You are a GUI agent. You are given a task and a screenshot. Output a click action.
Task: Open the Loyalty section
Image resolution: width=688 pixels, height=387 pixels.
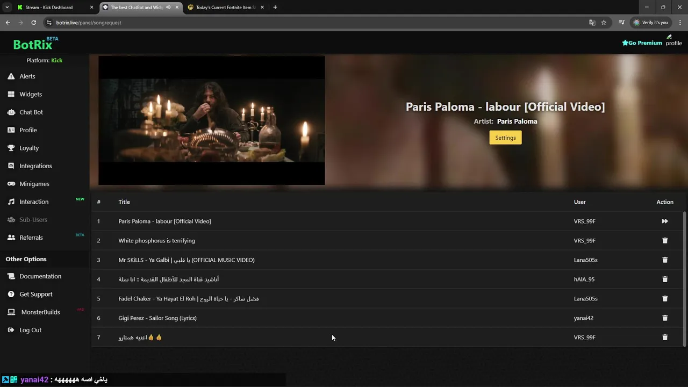point(29,148)
